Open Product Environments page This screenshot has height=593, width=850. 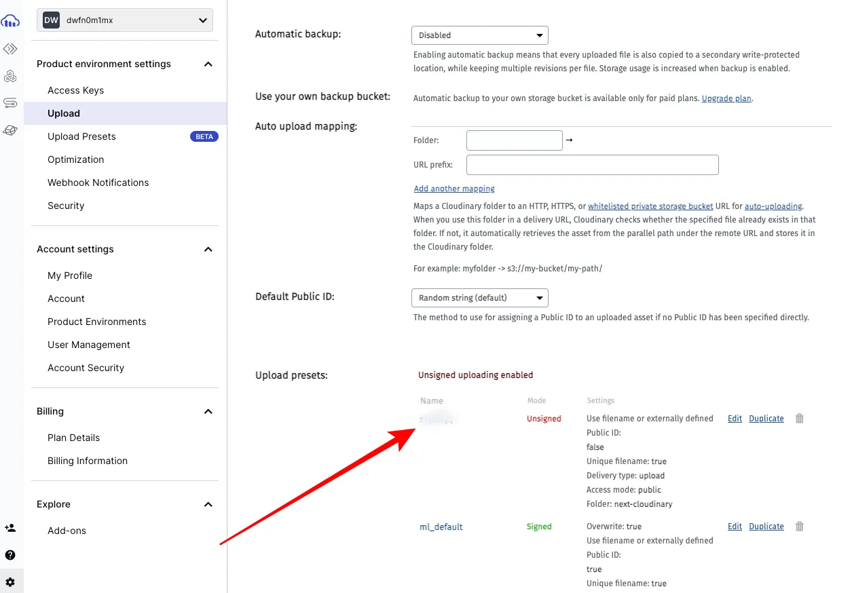[96, 322]
